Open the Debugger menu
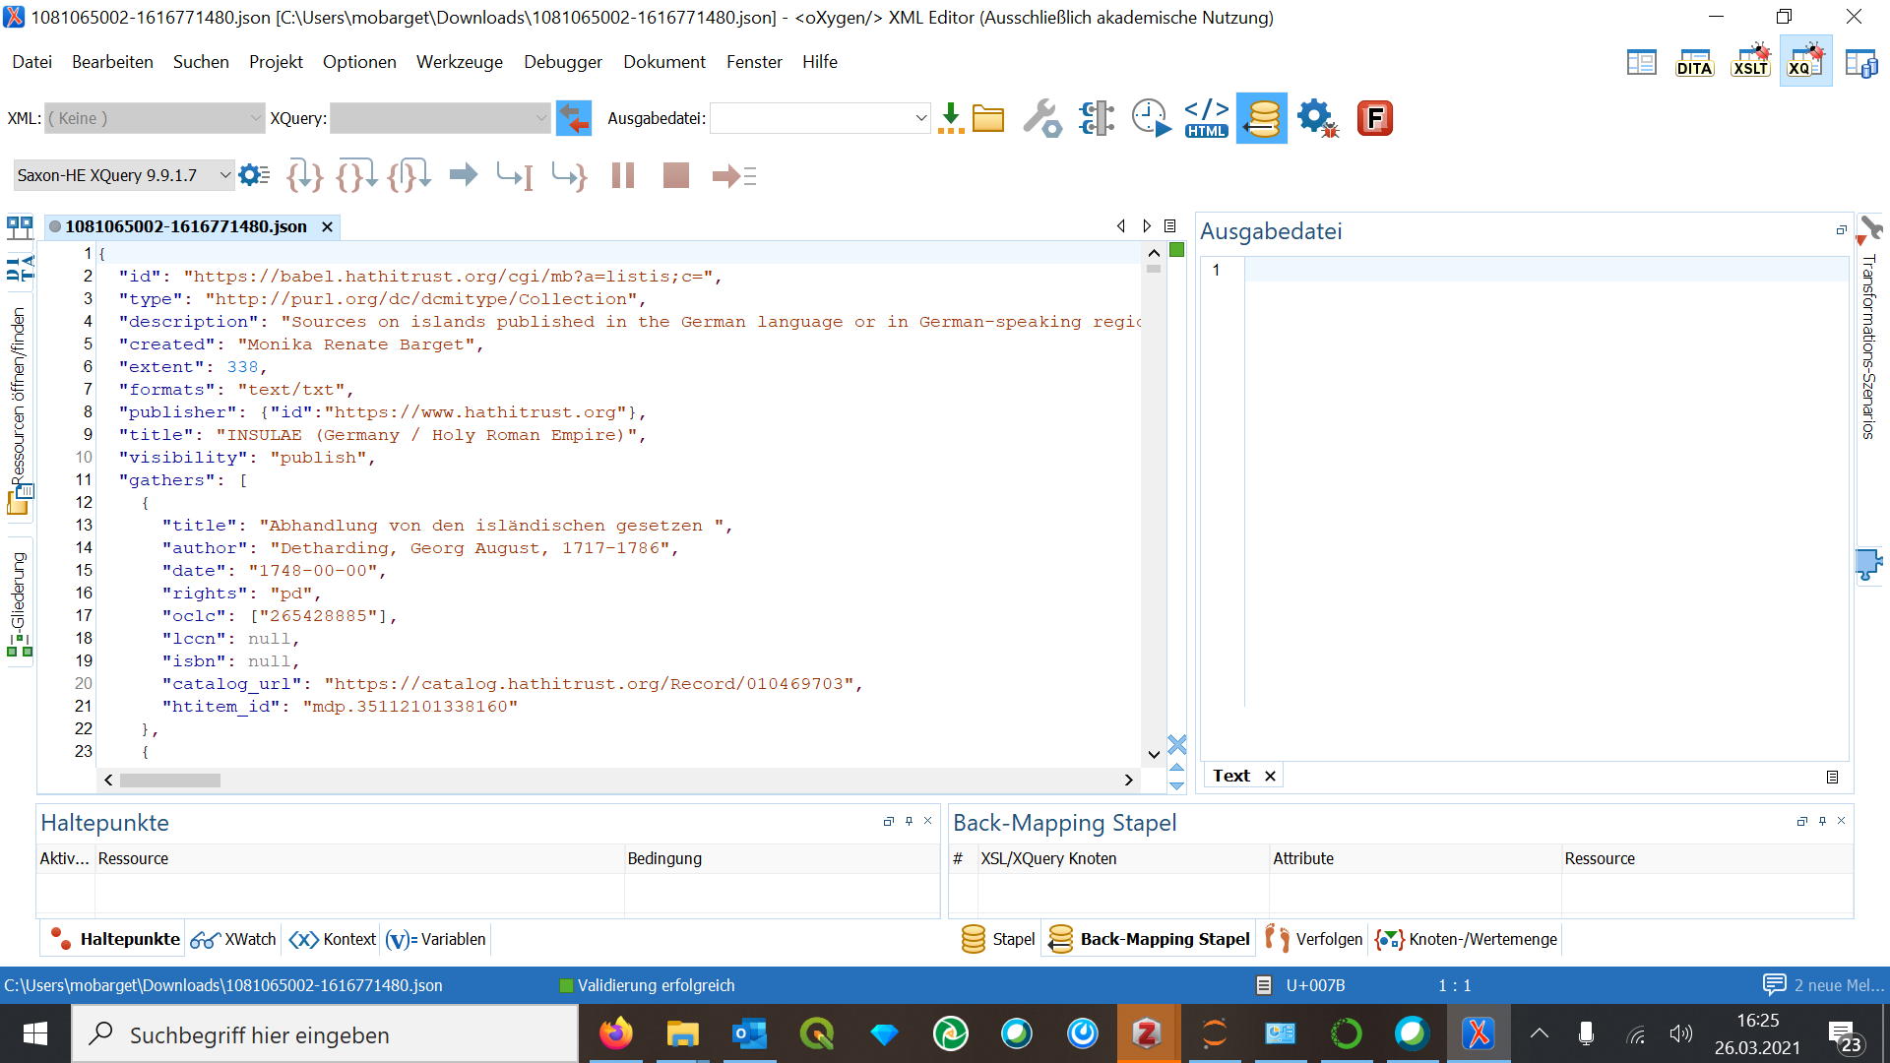The image size is (1890, 1063). click(x=562, y=62)
